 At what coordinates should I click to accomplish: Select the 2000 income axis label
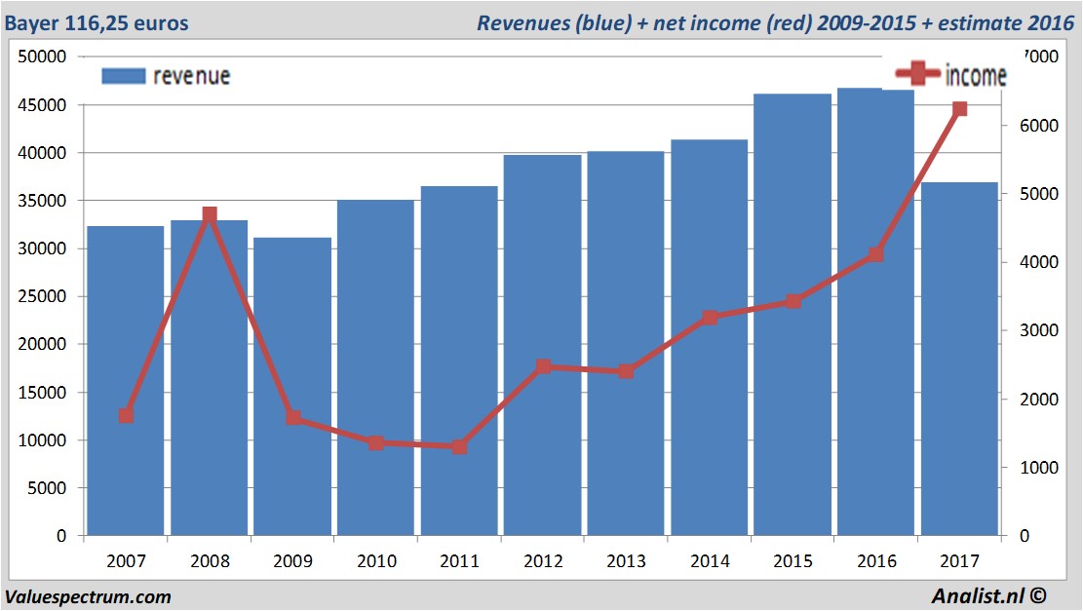coord(1039,399)
